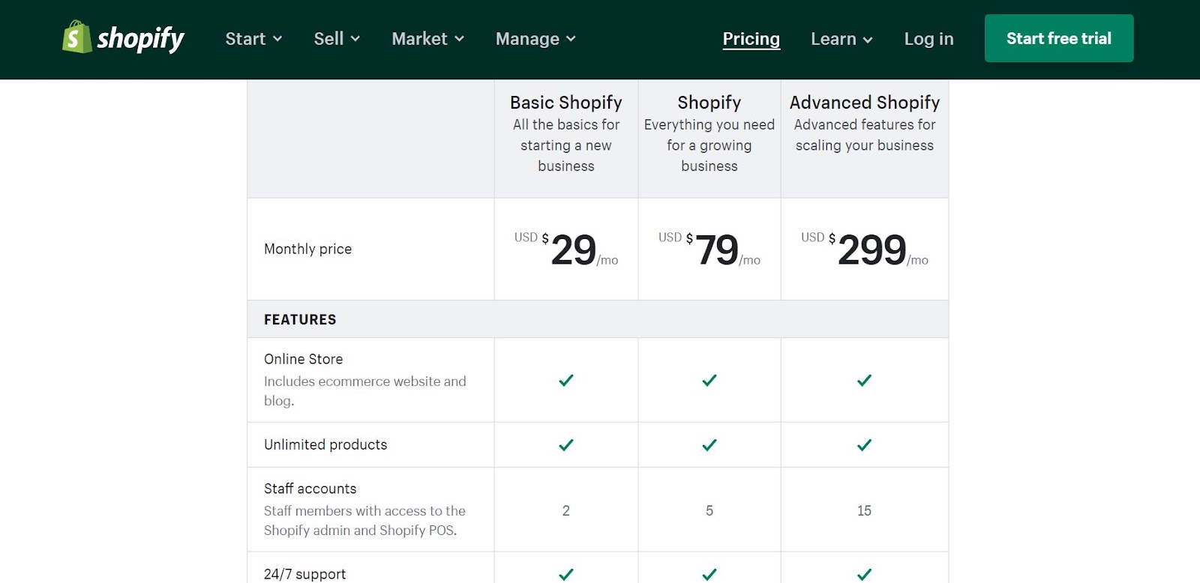Click Online Store checkmark for Basic Shopify

coord(566,380)
